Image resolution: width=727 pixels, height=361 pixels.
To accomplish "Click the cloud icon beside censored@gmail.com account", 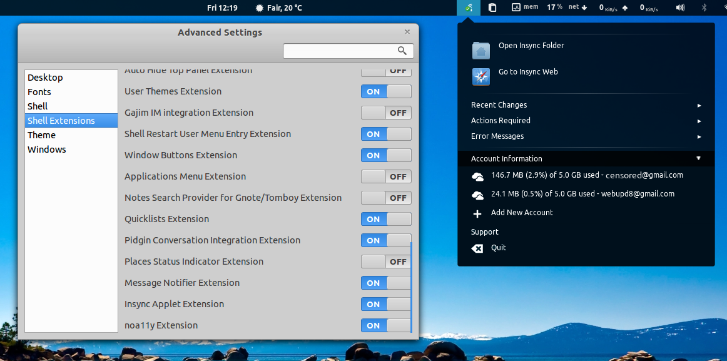I will click(477, 176).
